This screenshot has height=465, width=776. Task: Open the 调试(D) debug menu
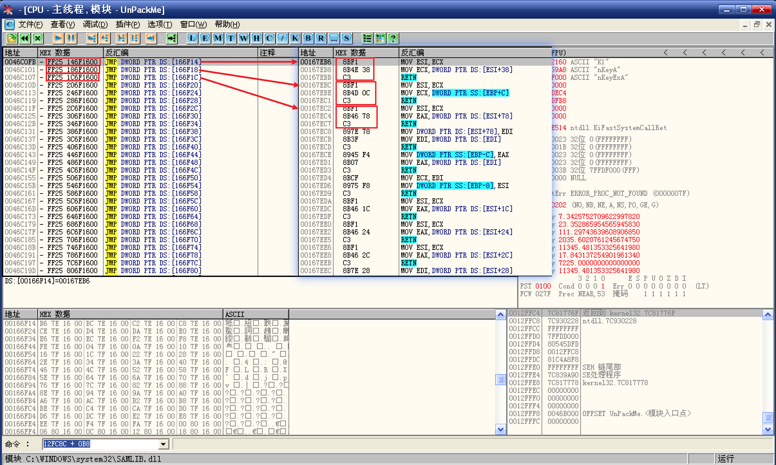tap(95, 24)
